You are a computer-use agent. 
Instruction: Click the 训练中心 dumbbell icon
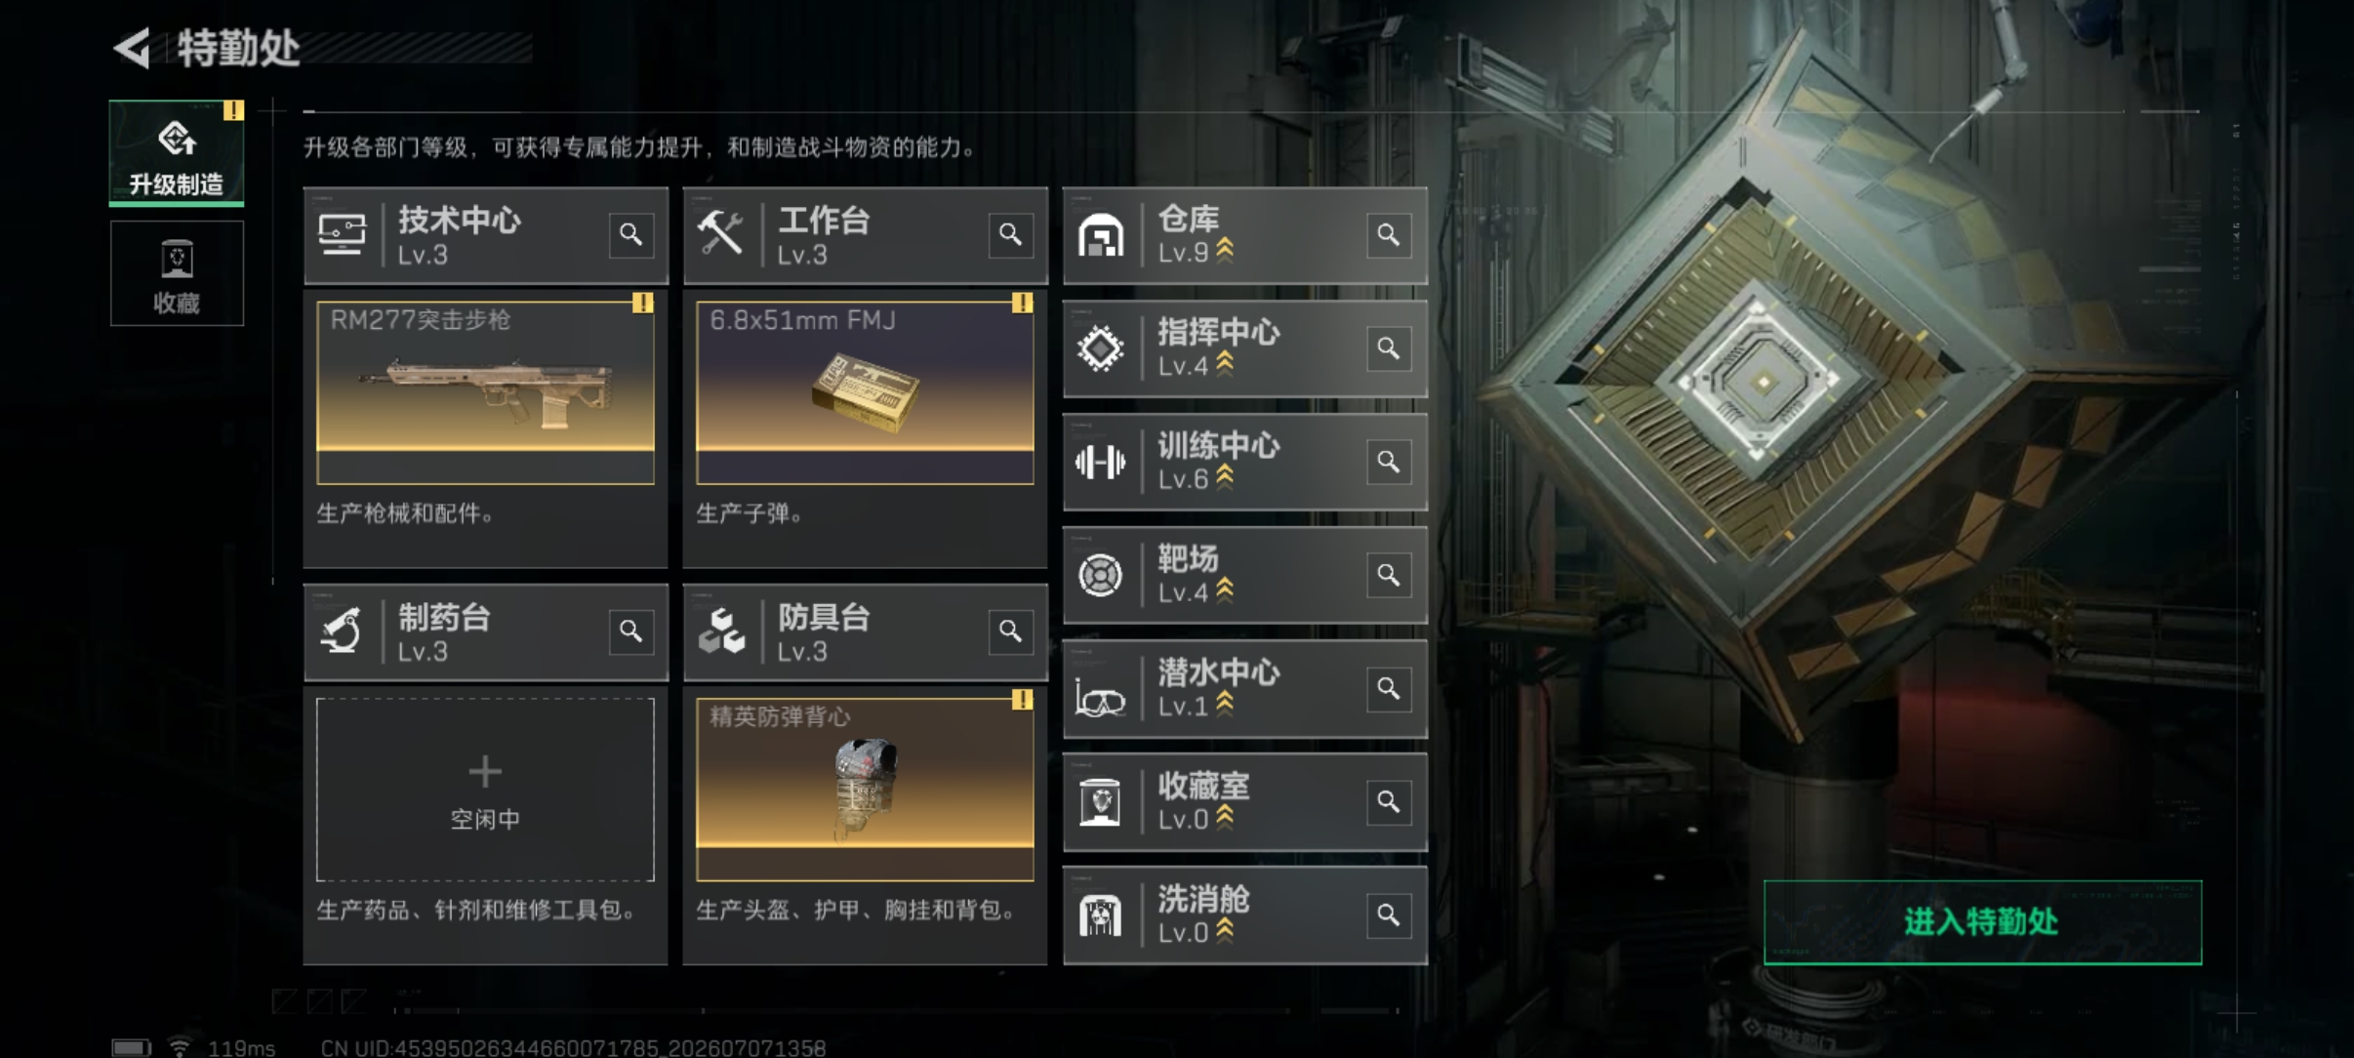pyautogui.click(x=1100, y=462)
